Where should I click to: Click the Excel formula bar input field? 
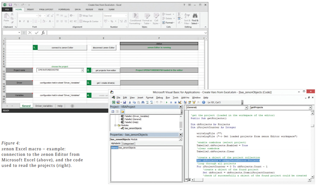pos(125,33)
